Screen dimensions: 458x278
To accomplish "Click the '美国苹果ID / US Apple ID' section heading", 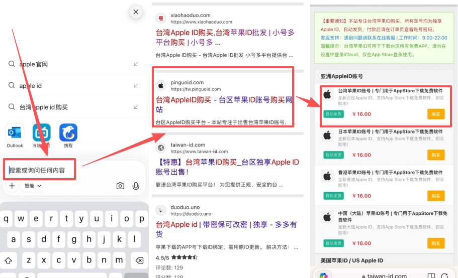I will [x=352, y=260].
